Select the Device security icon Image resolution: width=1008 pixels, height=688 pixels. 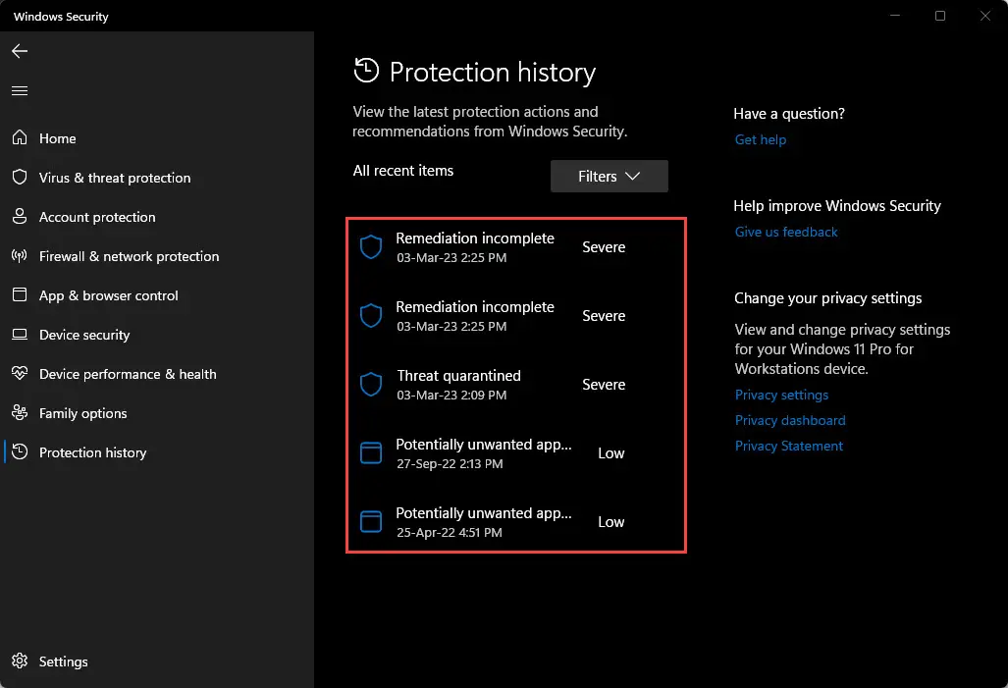tap(19, 335)
